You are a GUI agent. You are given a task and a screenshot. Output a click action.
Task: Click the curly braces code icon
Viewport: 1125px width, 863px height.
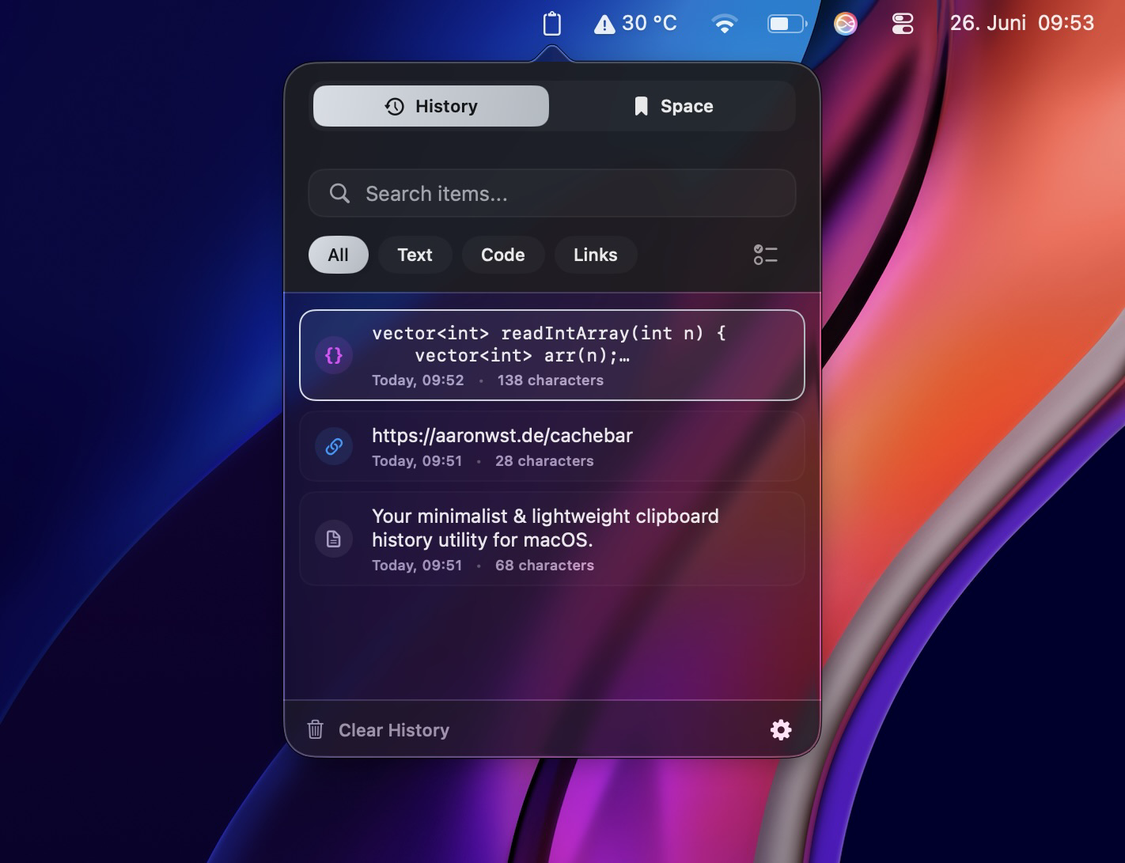point(334,355)
